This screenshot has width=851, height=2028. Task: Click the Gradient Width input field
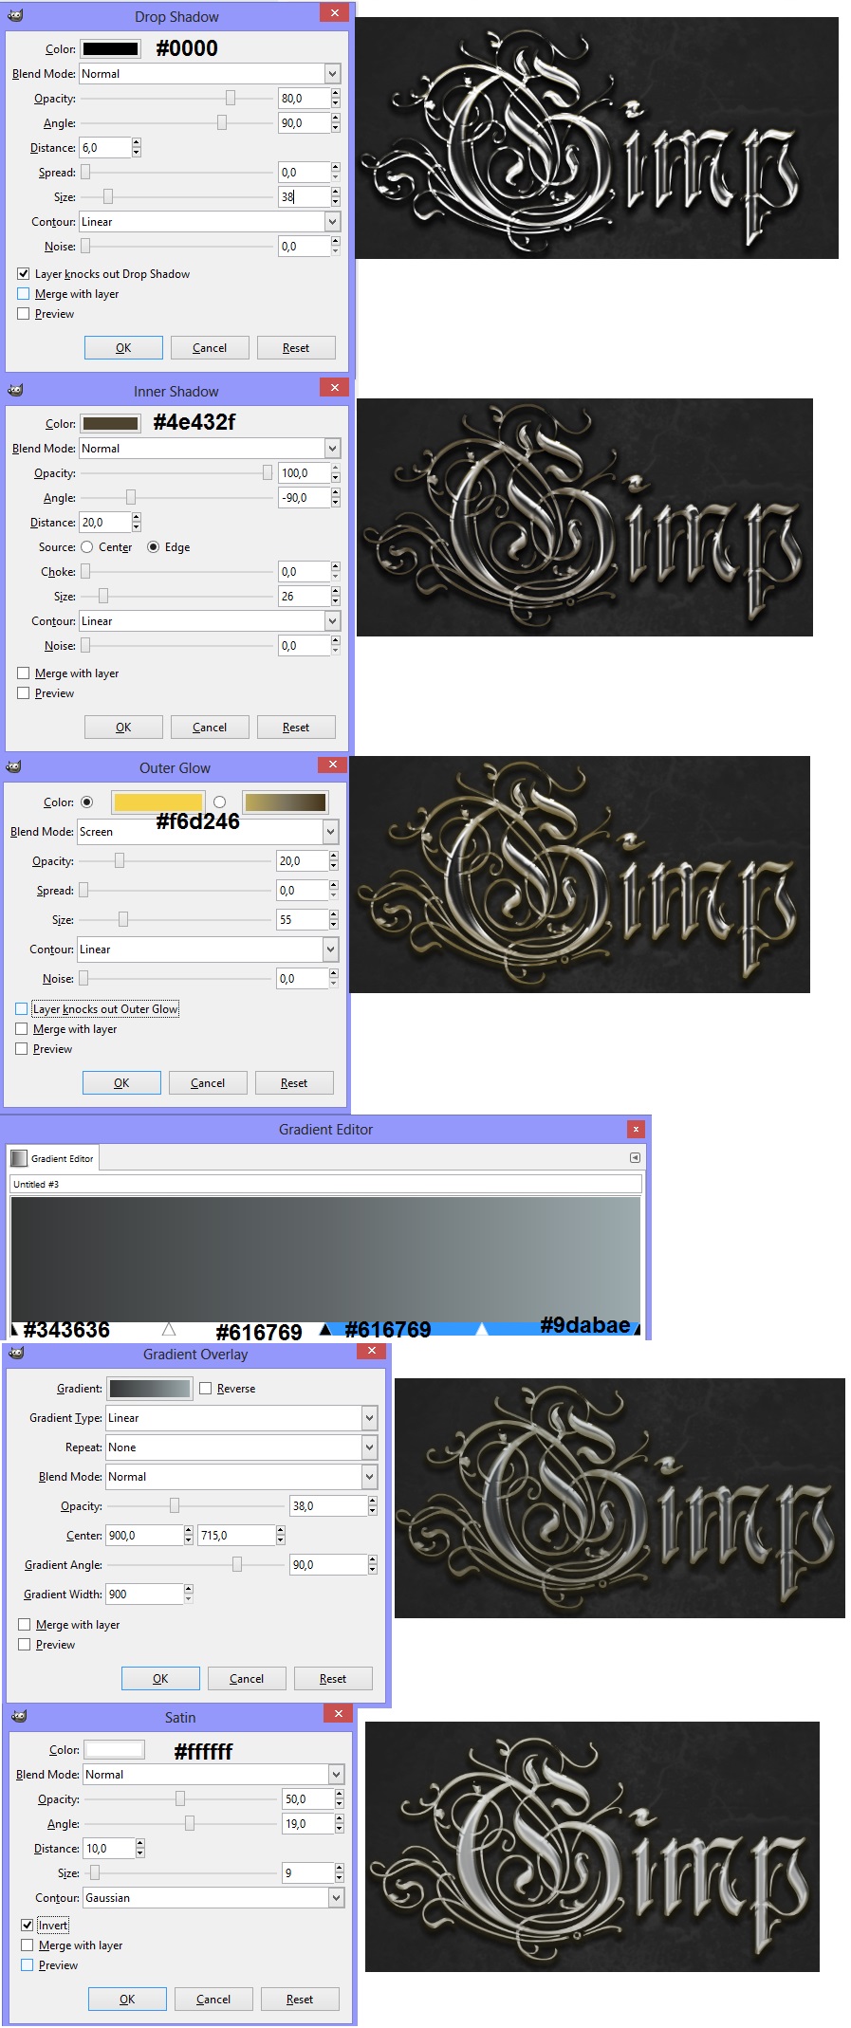[x=144, y=1594]
